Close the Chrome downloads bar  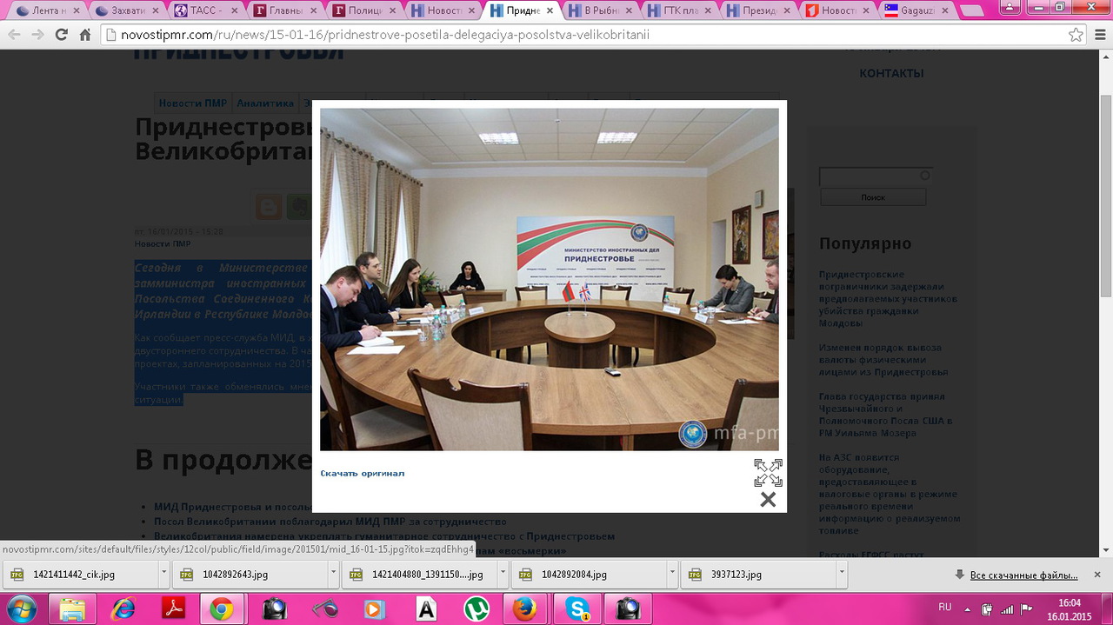point(1099,575)
